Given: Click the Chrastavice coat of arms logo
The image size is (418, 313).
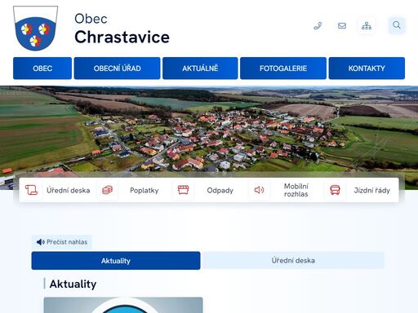Looking at the screenshot, I should [35, 28].
